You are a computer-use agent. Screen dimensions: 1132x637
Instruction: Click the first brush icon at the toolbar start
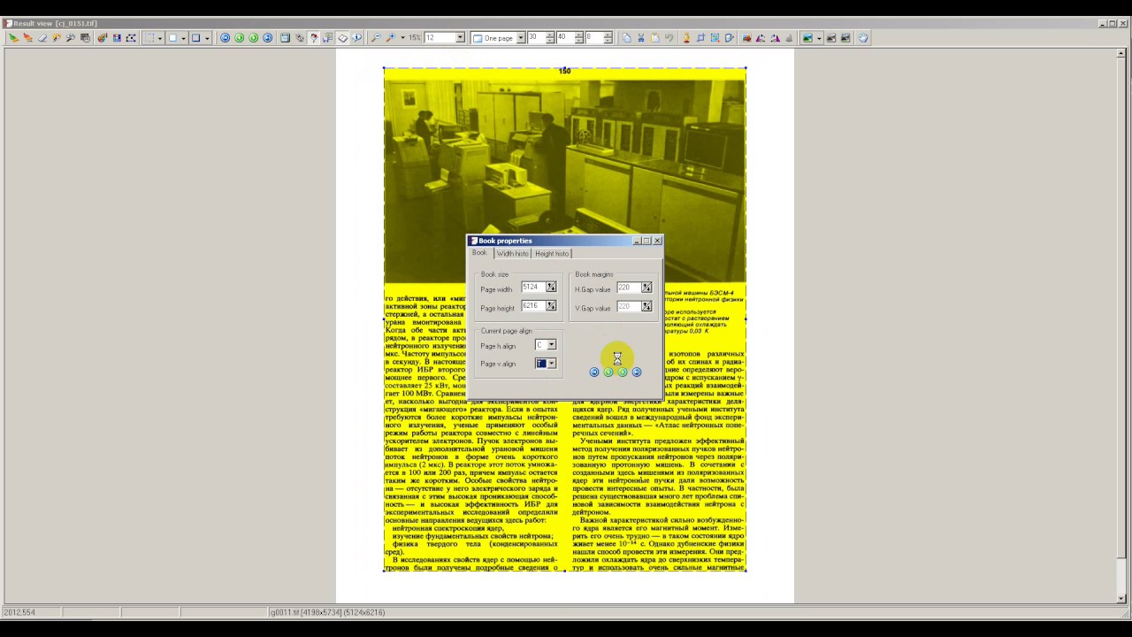(x=14, y=38)
